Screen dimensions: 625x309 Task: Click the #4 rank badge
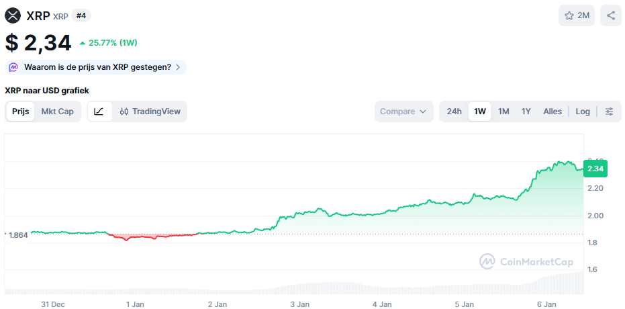81,15
